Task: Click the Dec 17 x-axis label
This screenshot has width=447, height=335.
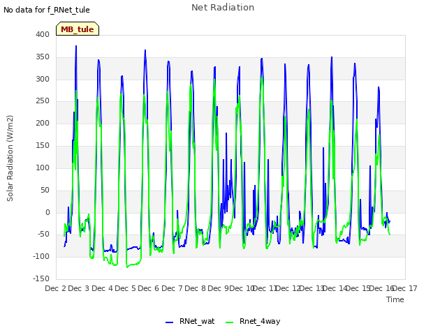Action: point(405,288)
